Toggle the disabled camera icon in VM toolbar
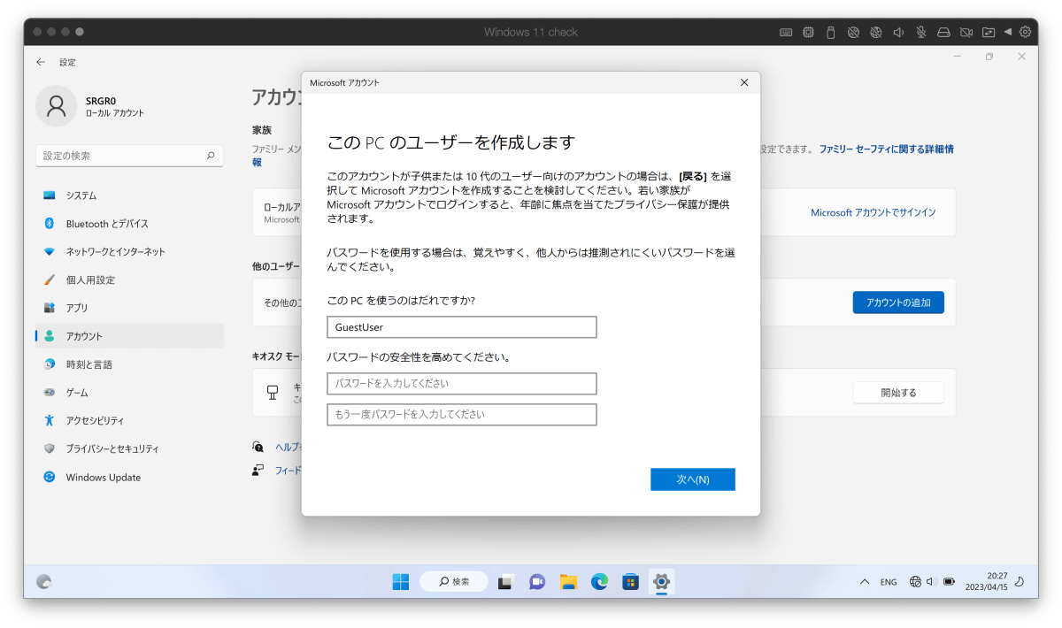 (x=966, y=32)
